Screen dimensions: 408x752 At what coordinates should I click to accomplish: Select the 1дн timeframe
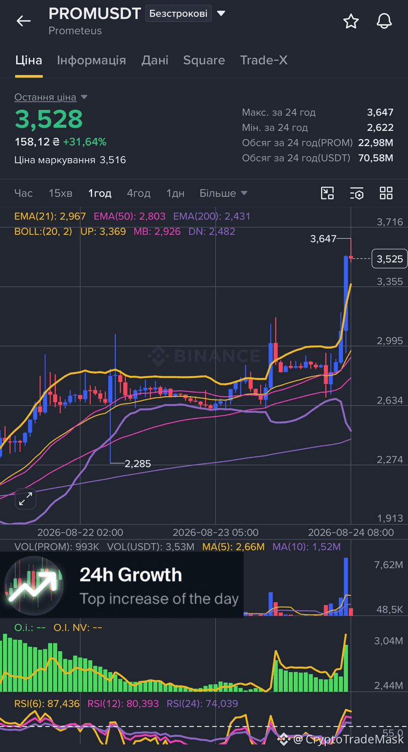(x=175, y=193)
